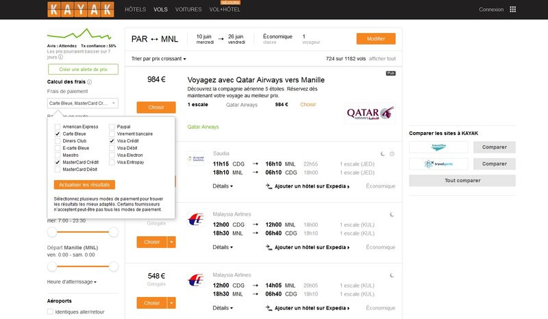
Task: Go to the VOL+HÔTEL tab
Action: [225, 10]
